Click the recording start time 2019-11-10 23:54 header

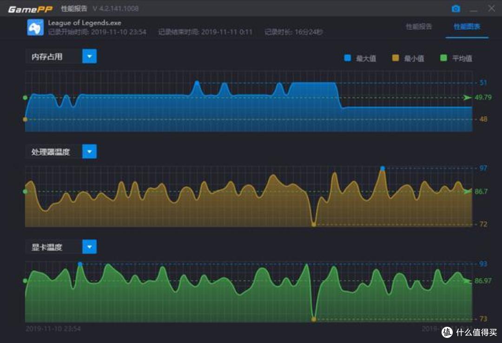[97, 32]
